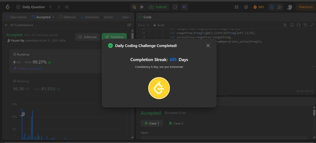The image size is (316, 143).
Task: Go to next question arrow
Action: (x=59, y=7)
